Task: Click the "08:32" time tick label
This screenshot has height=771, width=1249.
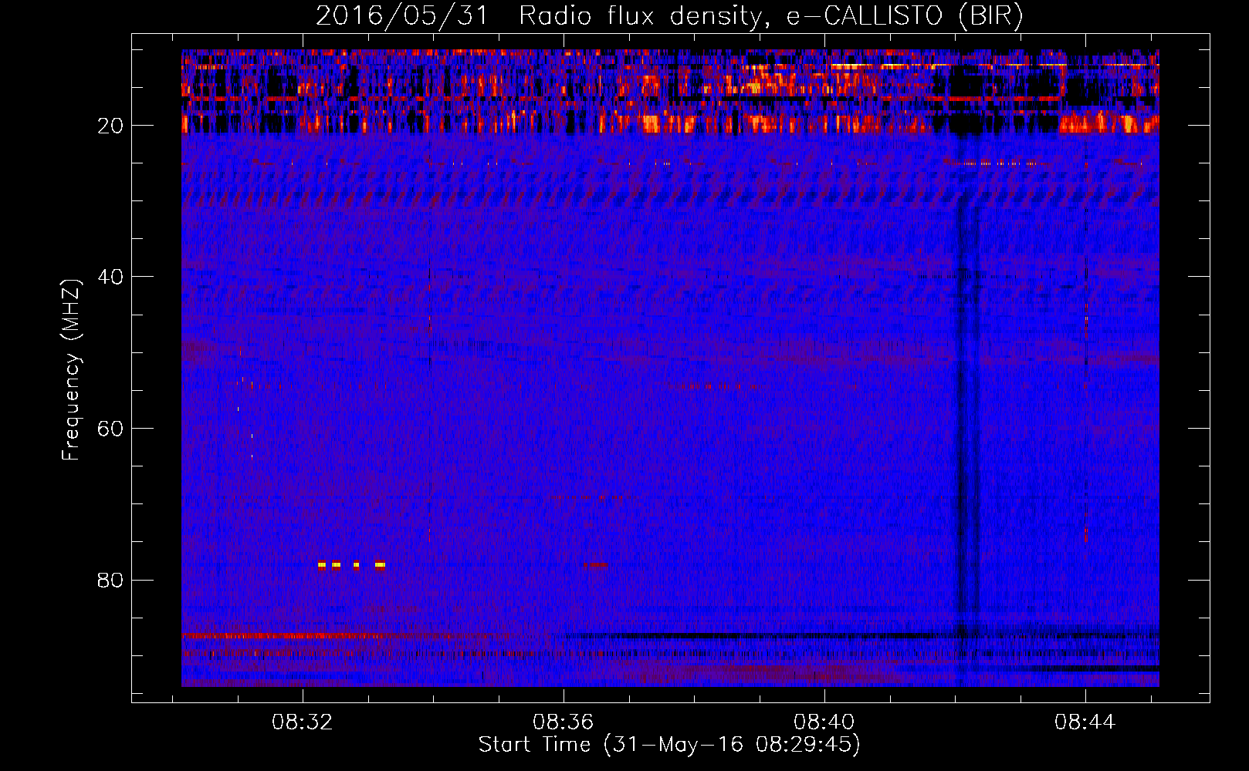Action: click(x=303, y=722)
